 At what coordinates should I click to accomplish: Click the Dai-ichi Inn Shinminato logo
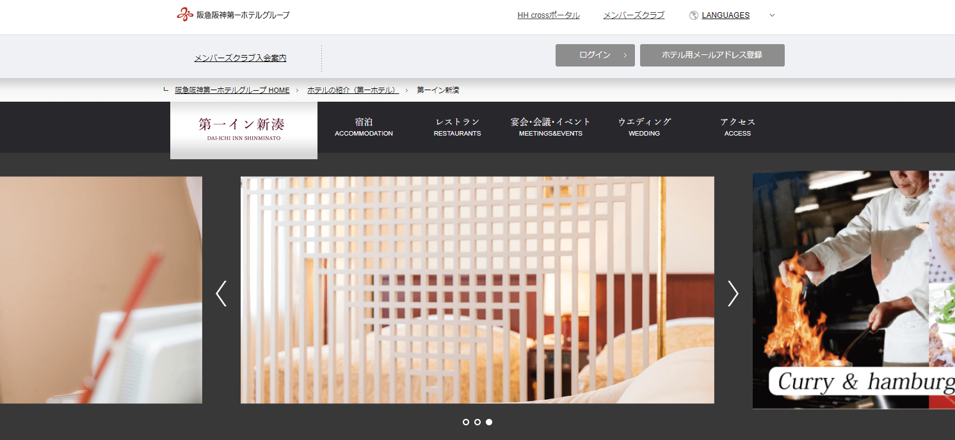pos(243,129)
